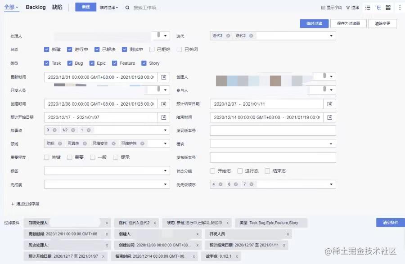Uncheck 进行中 status checkbox
Screen dimensions: 405x264
[69, 49]
